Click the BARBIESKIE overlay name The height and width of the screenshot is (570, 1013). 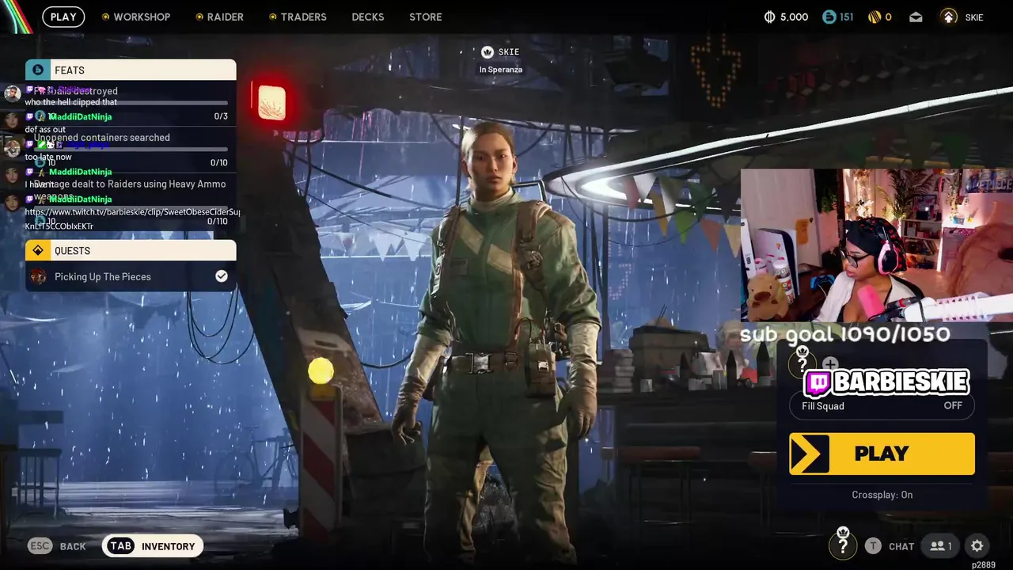click(901, 382)
